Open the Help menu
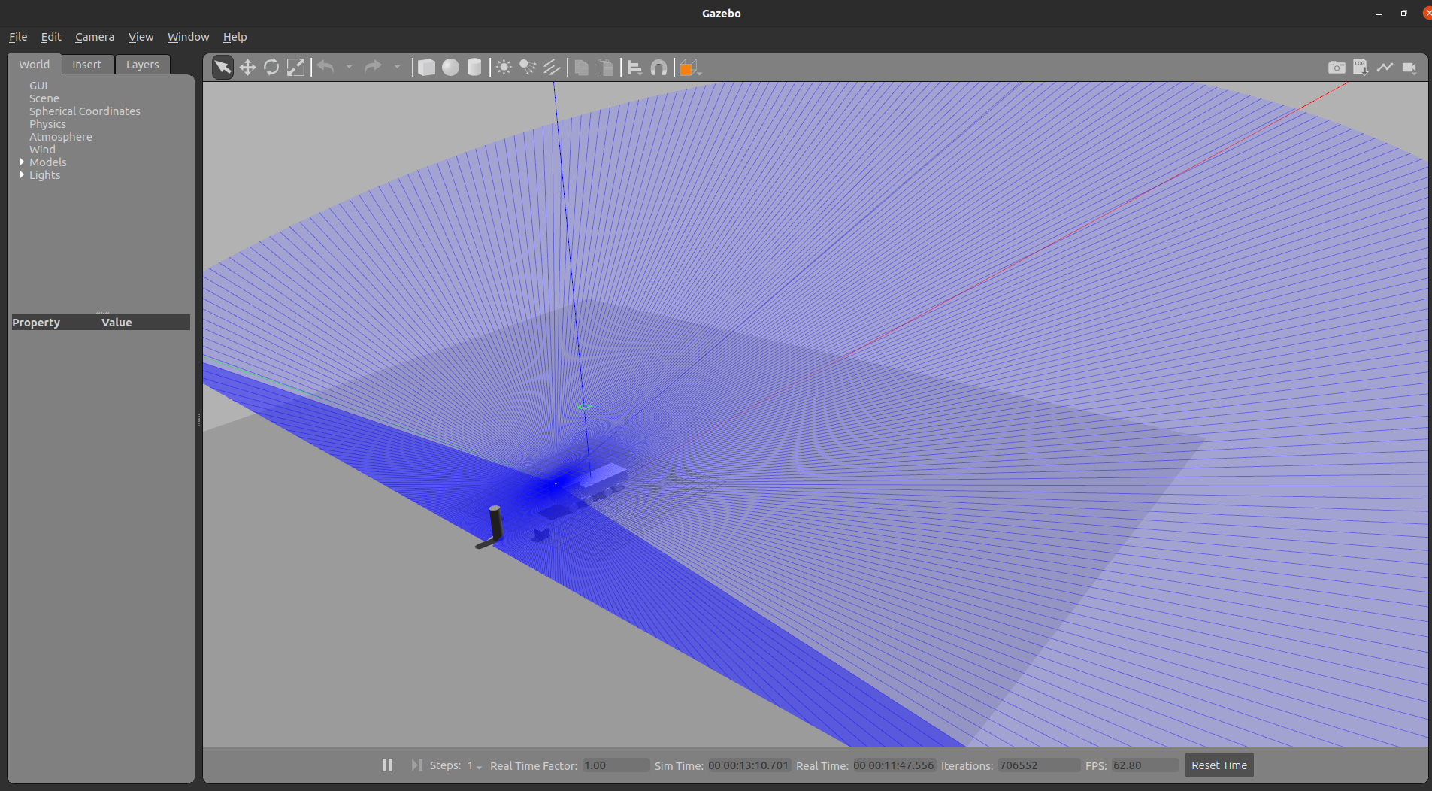 (235, 37)
